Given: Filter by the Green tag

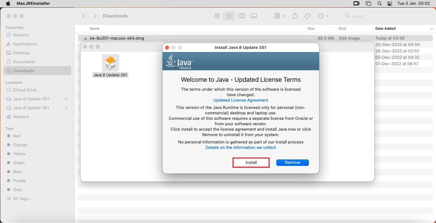Looking at the screenshot, I should 19,163.
